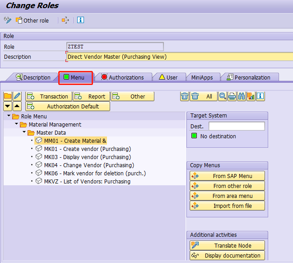Click the Authorization Default button

[68, 106]
